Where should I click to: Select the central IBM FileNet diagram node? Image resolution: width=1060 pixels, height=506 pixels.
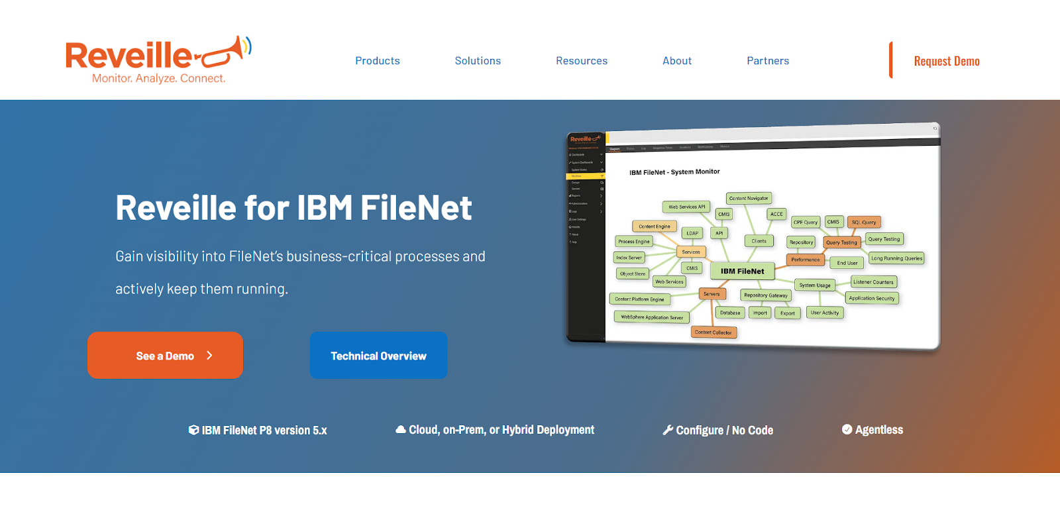click(742, 271)
